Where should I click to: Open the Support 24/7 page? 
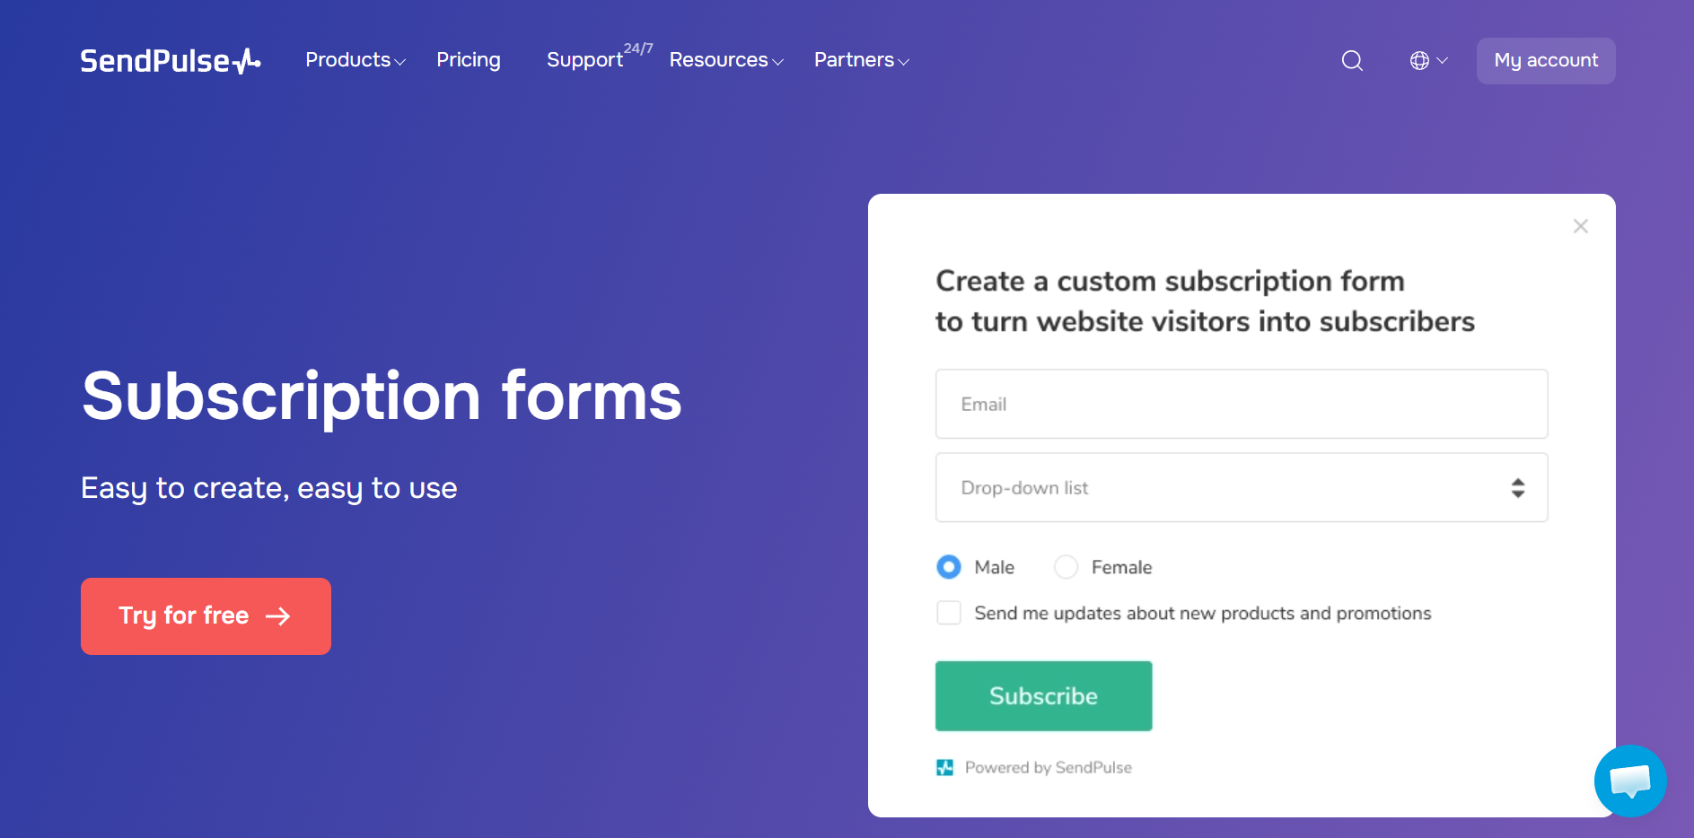[585, 60]
